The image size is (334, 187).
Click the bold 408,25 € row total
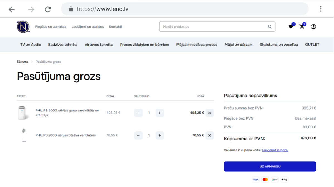pyautogui.click(x=197, y=113)
